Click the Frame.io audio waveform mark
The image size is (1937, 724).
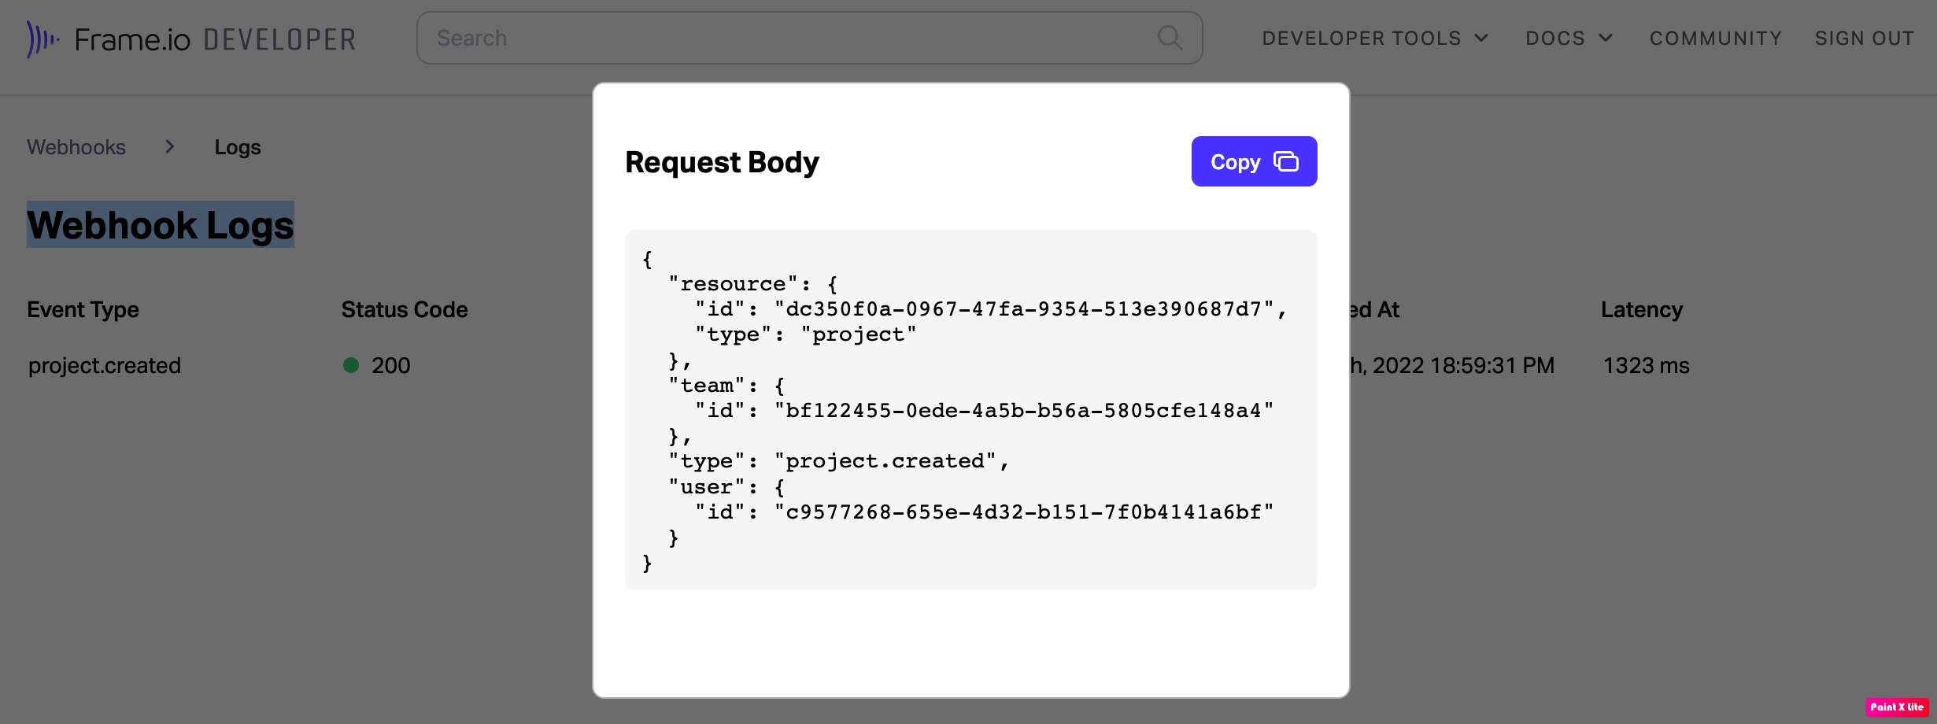click(x=43, y=38)
